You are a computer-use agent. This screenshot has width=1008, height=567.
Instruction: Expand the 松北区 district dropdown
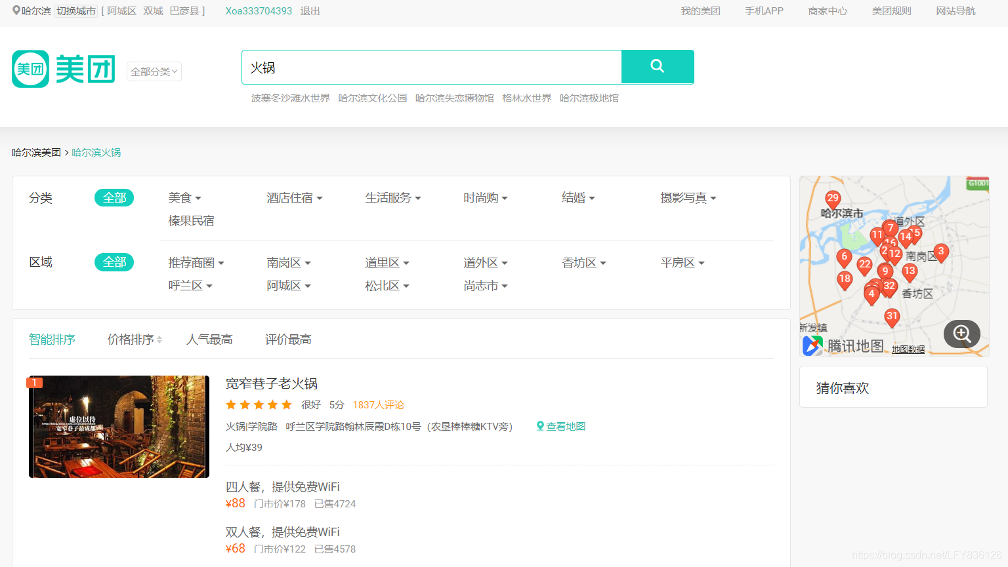(387, 286)
